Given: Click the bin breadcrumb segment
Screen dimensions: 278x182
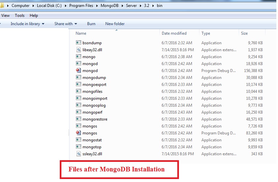Looking at the screenshot, I should pos(159,6).
